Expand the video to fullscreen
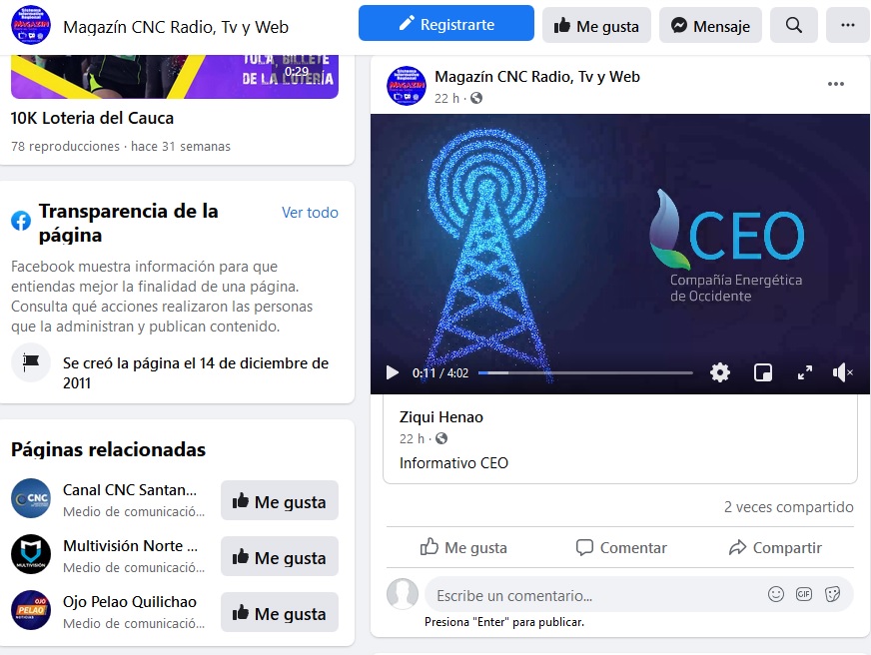Image resolution: width=871 pixels, height=655 pixels. (x=805, y=372)
